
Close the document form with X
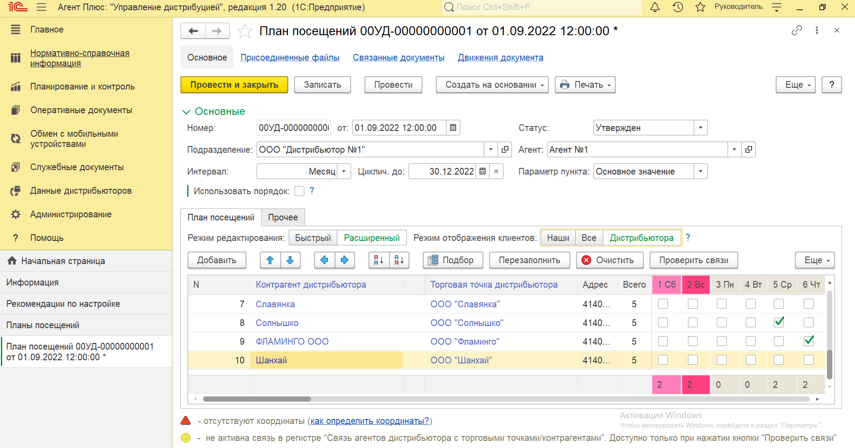pos(837,30)
